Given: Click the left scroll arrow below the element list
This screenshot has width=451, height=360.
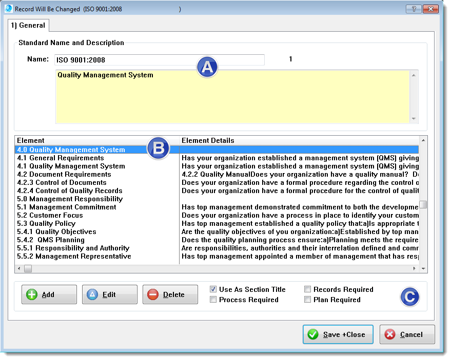Looking at the screenshot, I should 19,268.
